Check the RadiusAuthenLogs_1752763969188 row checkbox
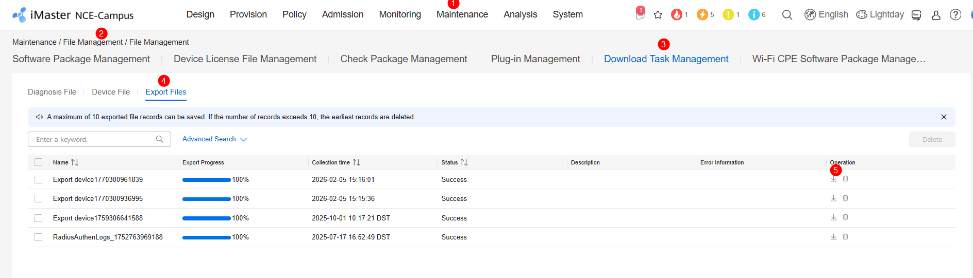The height and width of the screenshot is (278, 973). coord(39,237)
